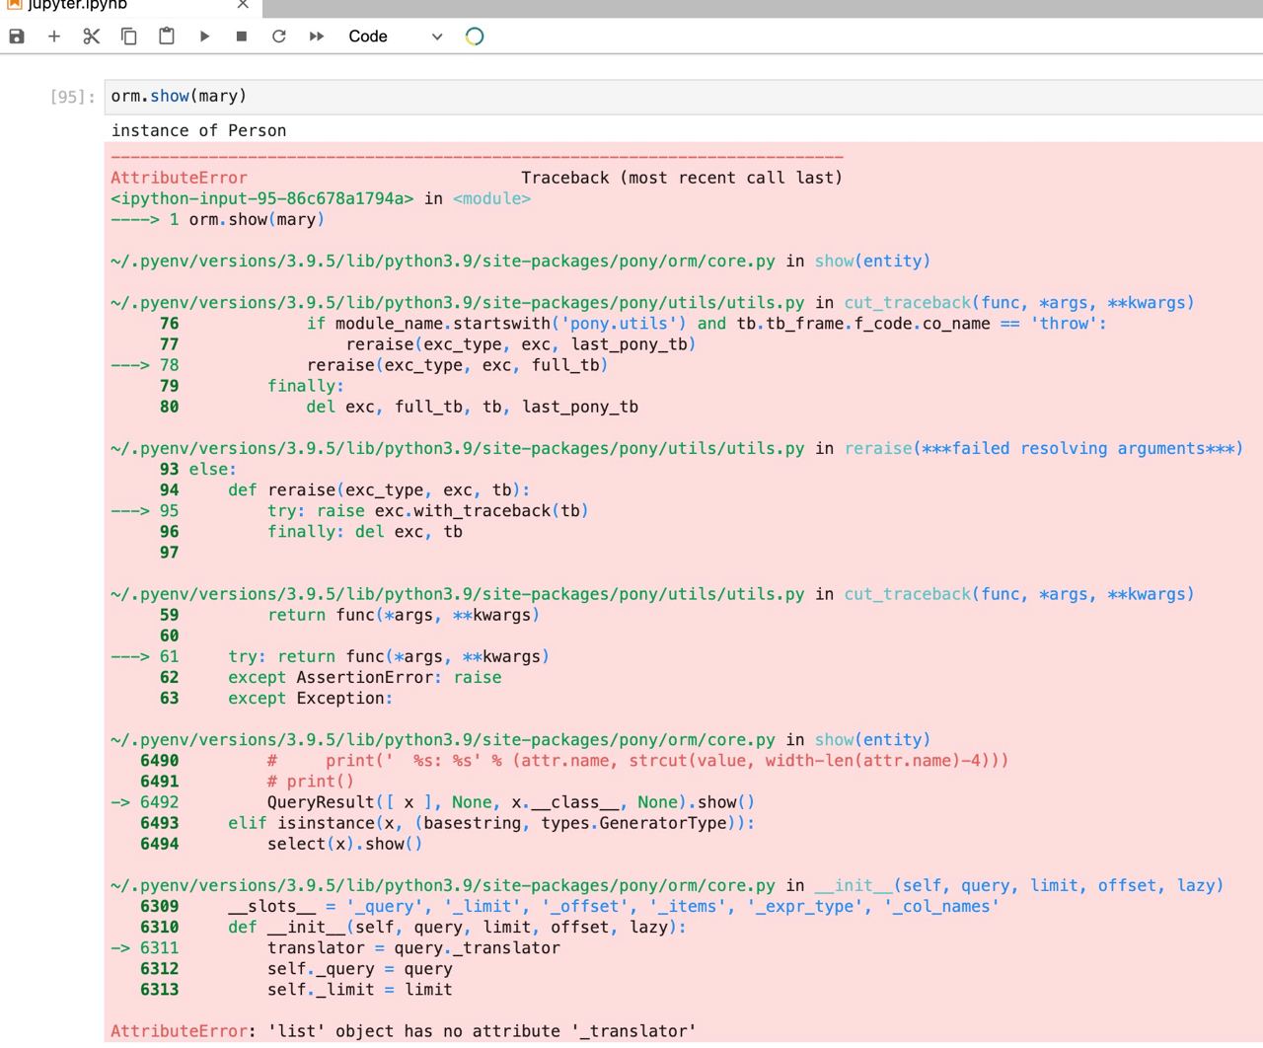Copy the selected cell
This screenshot has height=1048, width=1263.
(129, 37)
